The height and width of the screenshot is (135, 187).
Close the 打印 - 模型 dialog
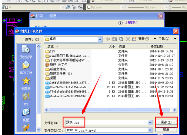click(x=161, y=16)
